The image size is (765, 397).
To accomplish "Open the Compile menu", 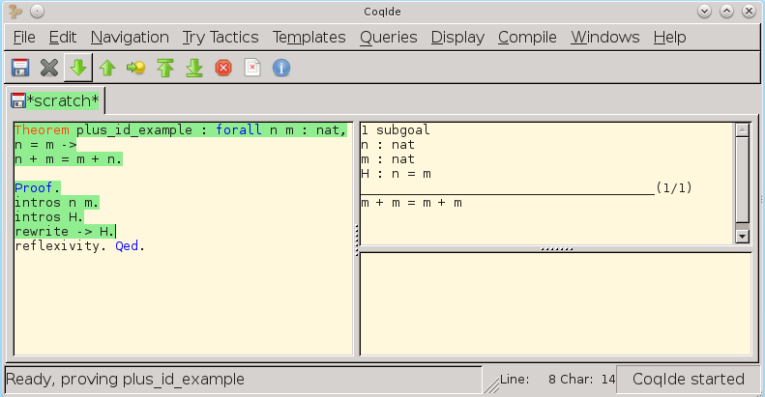I will (527, 37).
